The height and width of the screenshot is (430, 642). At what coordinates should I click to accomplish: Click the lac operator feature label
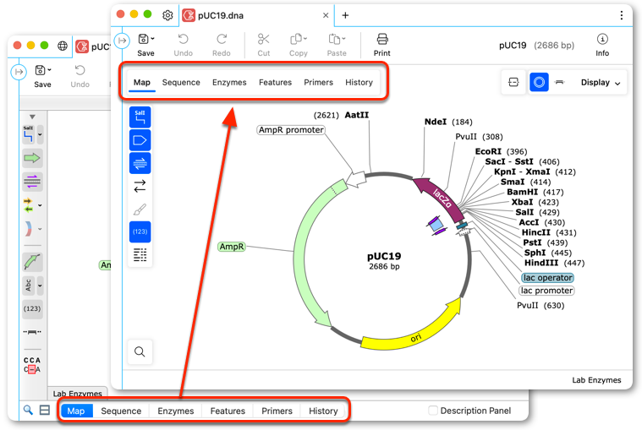pos(547,278)
